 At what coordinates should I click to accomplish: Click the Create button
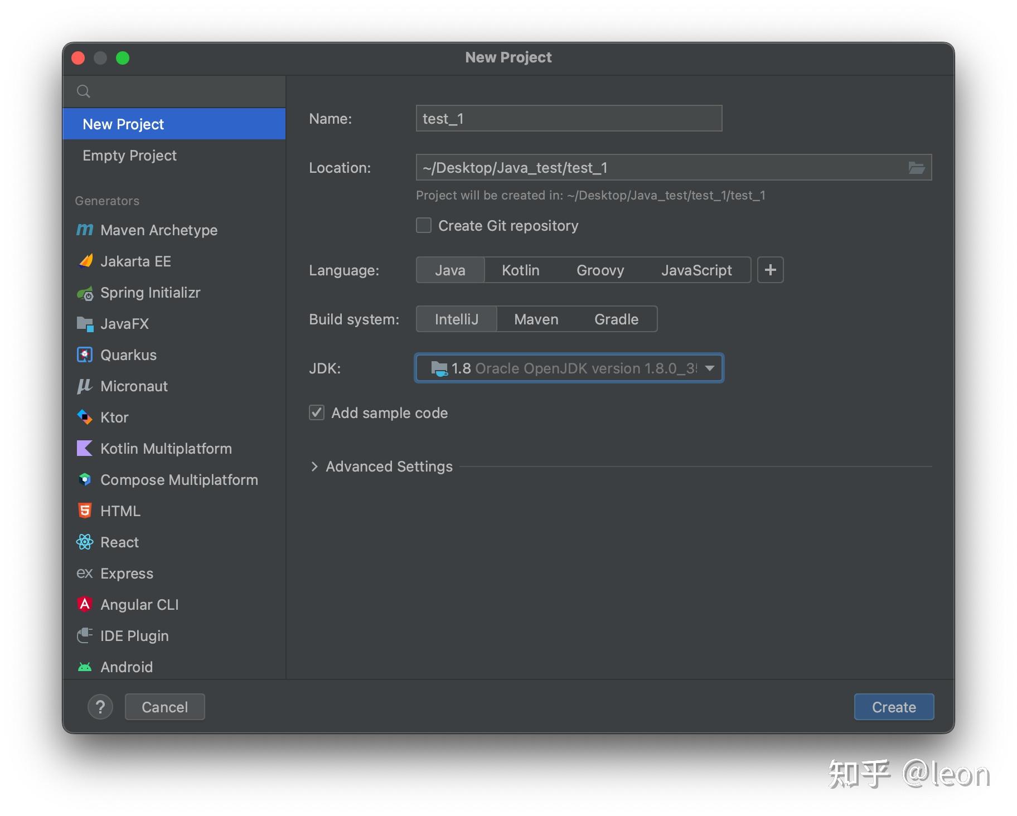(x=893, y=707)
